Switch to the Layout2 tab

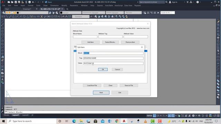(25, 115)
